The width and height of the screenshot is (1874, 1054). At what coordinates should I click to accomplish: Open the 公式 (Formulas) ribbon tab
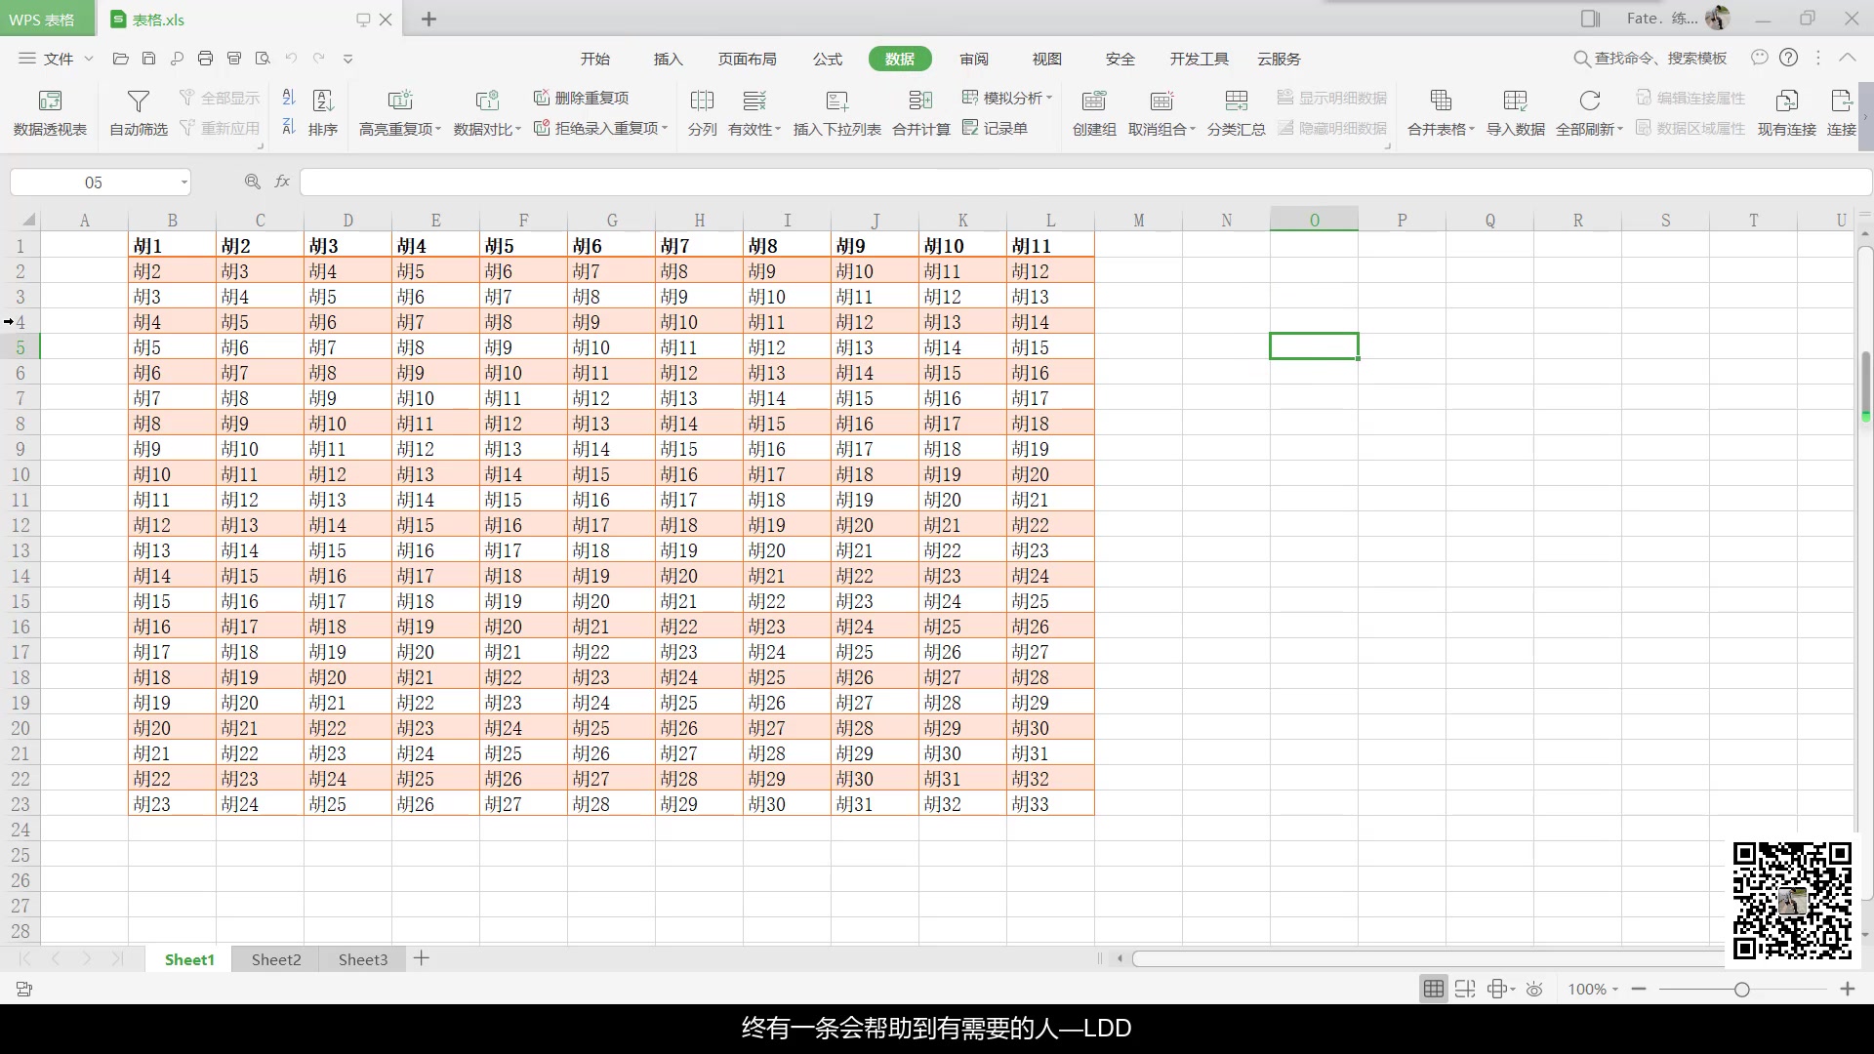[827, 59]
